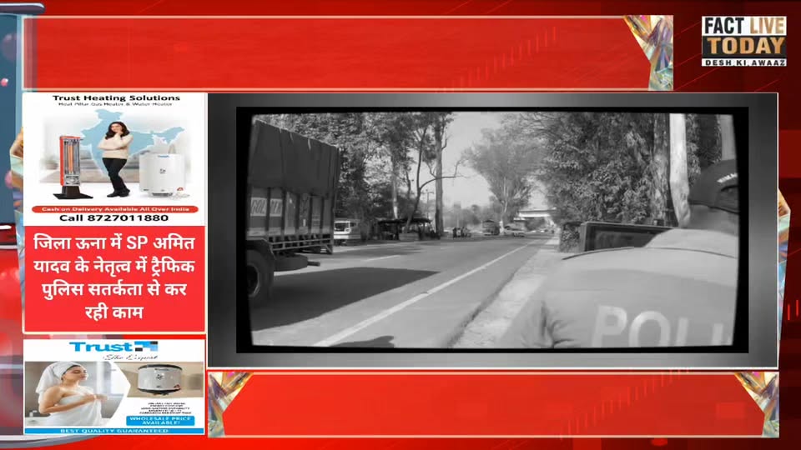
Task: Click the Hindi headline text box
Action: click(114, 279)
